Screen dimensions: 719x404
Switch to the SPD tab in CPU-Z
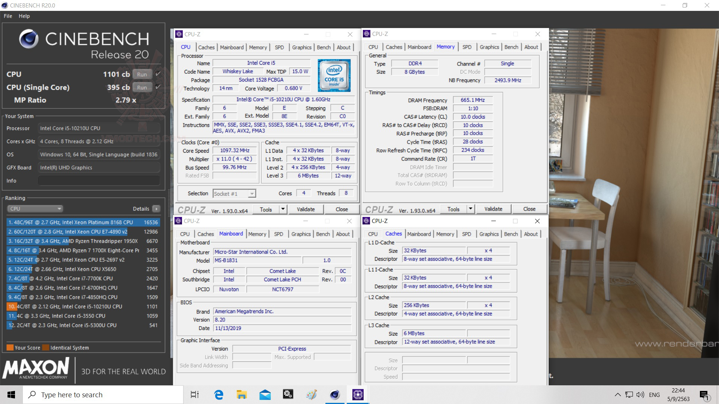pos(279,47)
